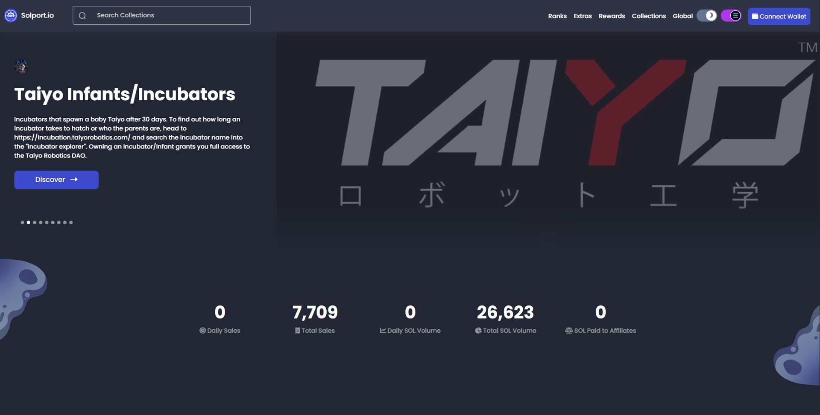The image size is (820, 415).
Task: Toggle the purple Solana currency switch
Action: (731, 16)
